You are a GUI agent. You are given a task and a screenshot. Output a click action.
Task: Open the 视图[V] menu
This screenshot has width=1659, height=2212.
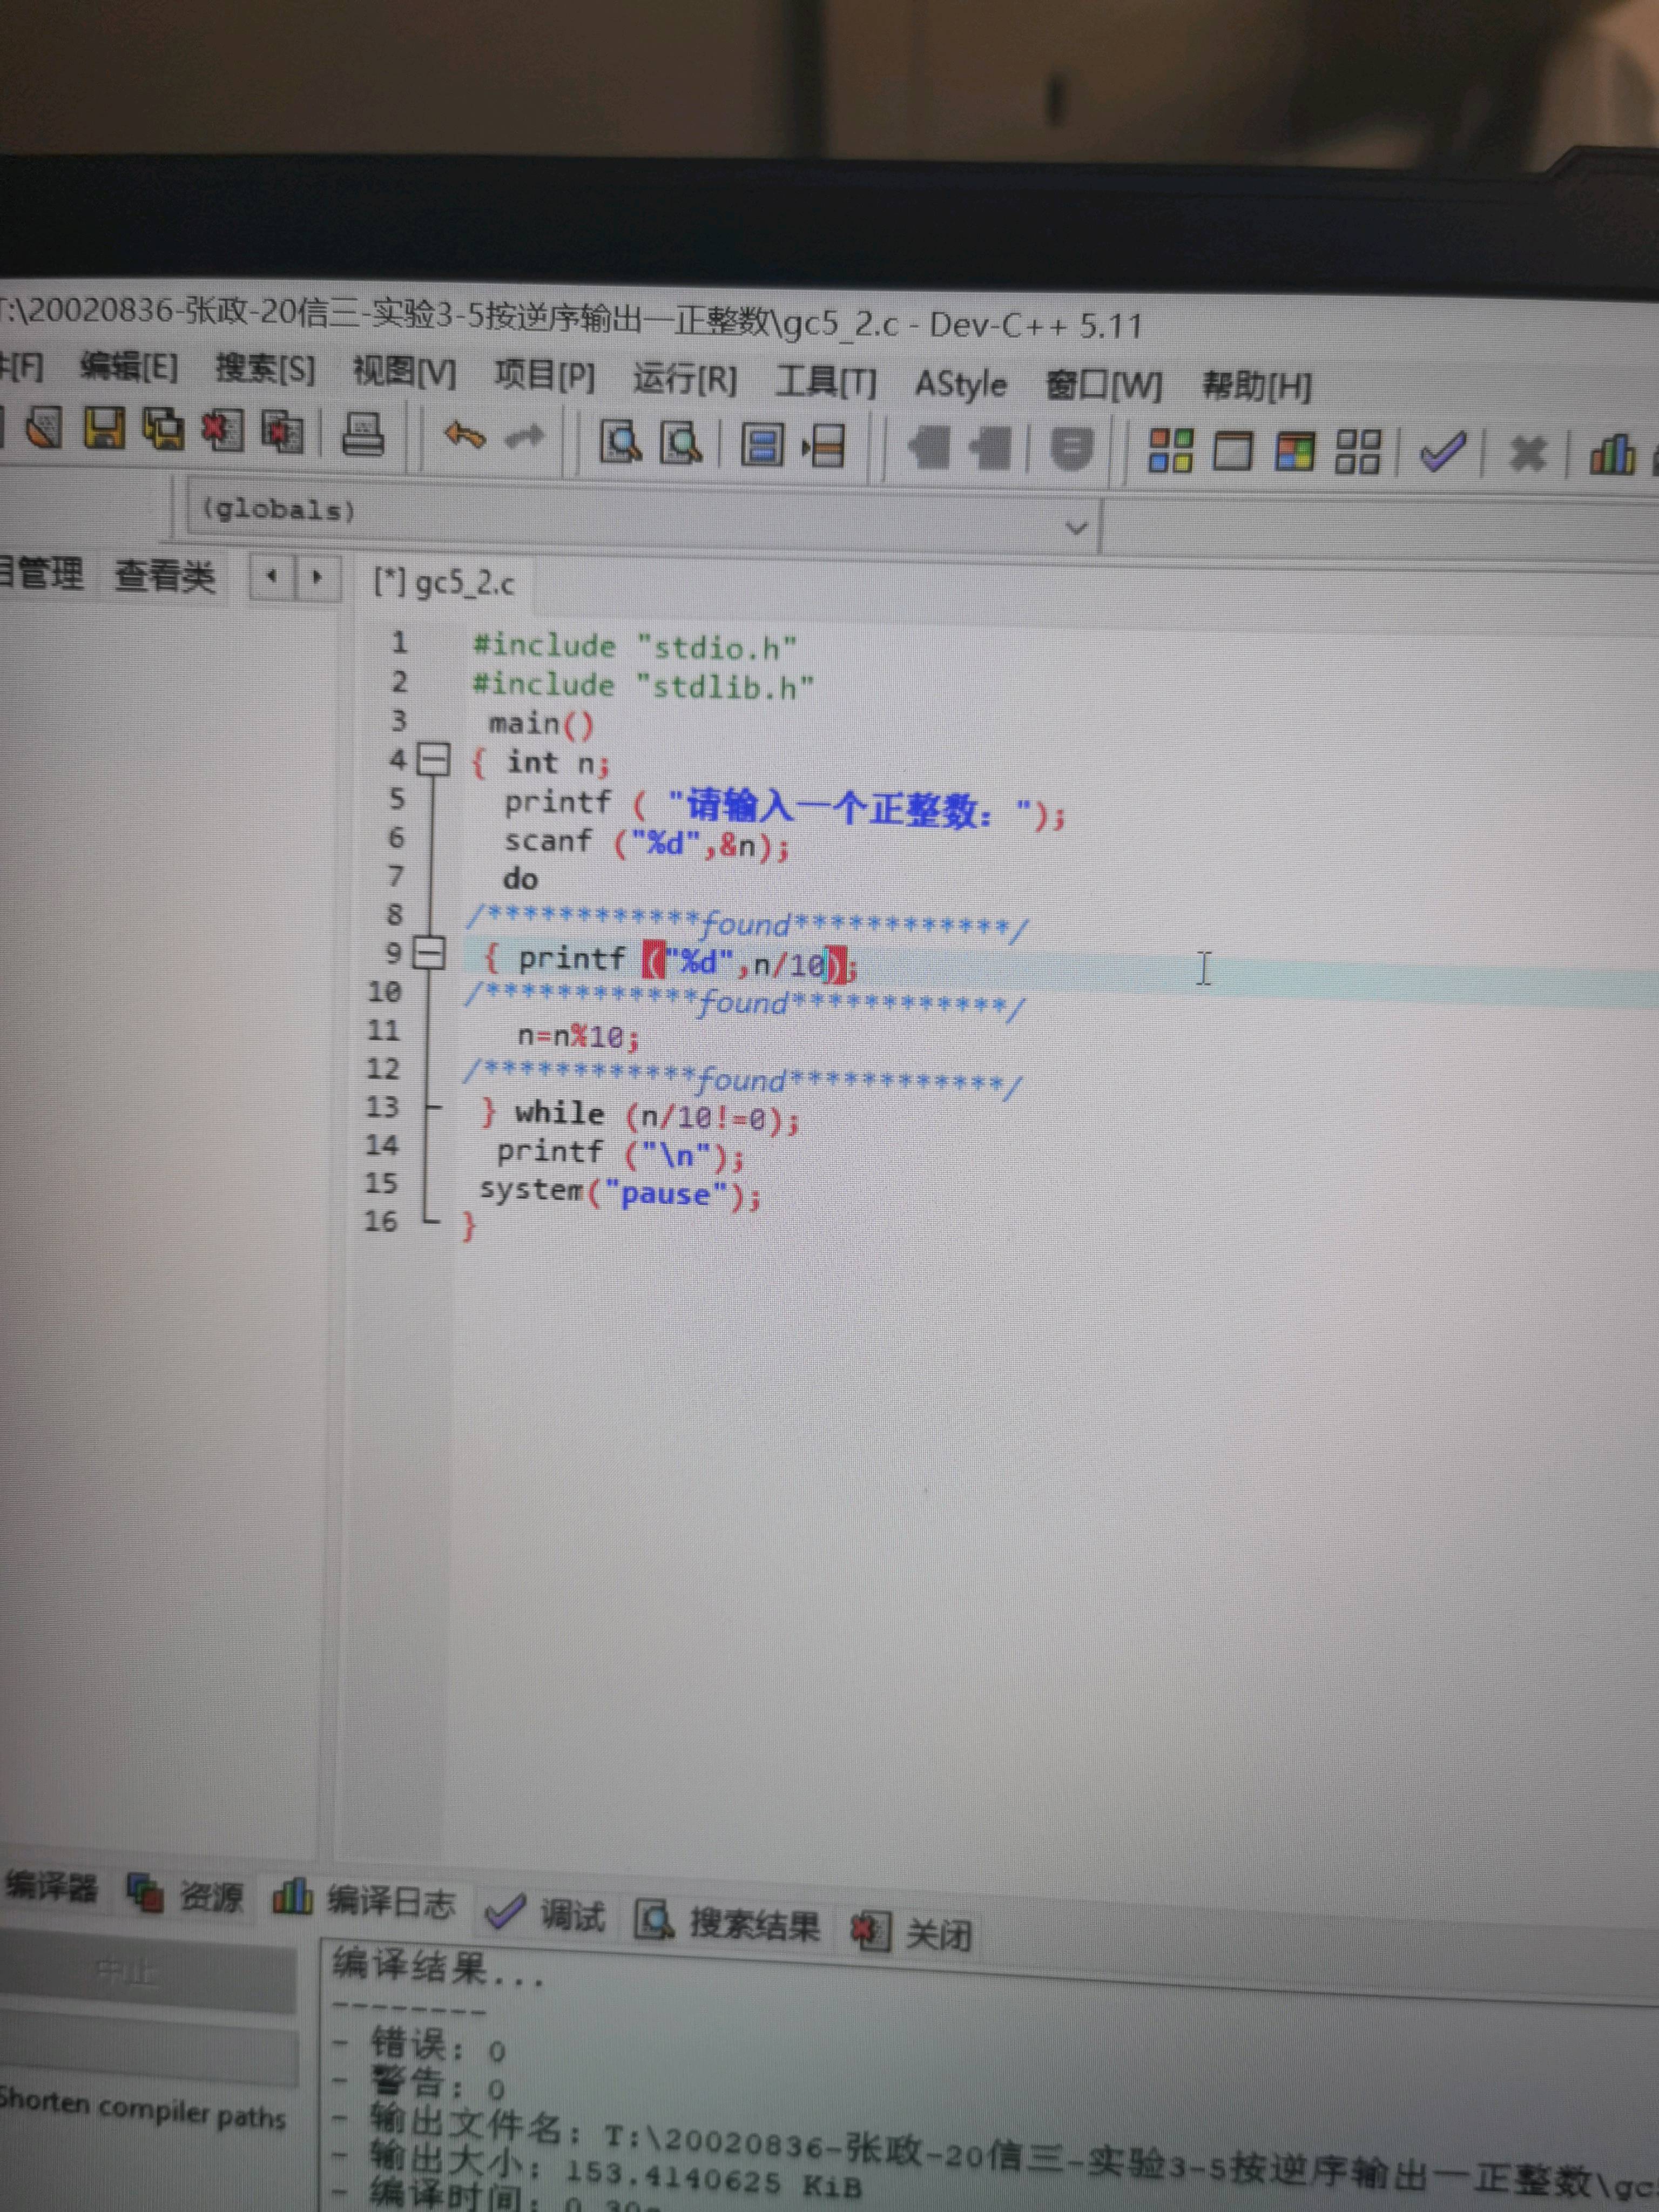[404, 373]
